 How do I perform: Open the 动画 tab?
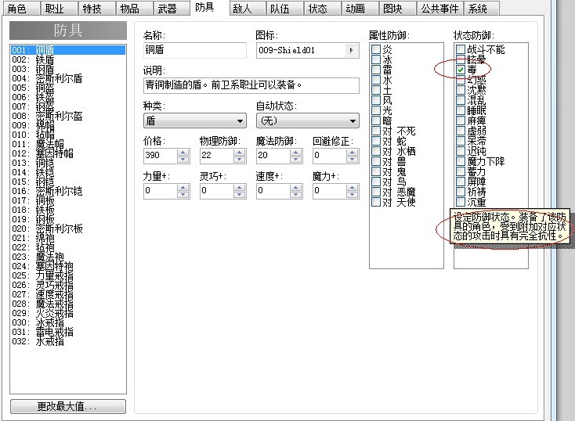tap(360, 9)
